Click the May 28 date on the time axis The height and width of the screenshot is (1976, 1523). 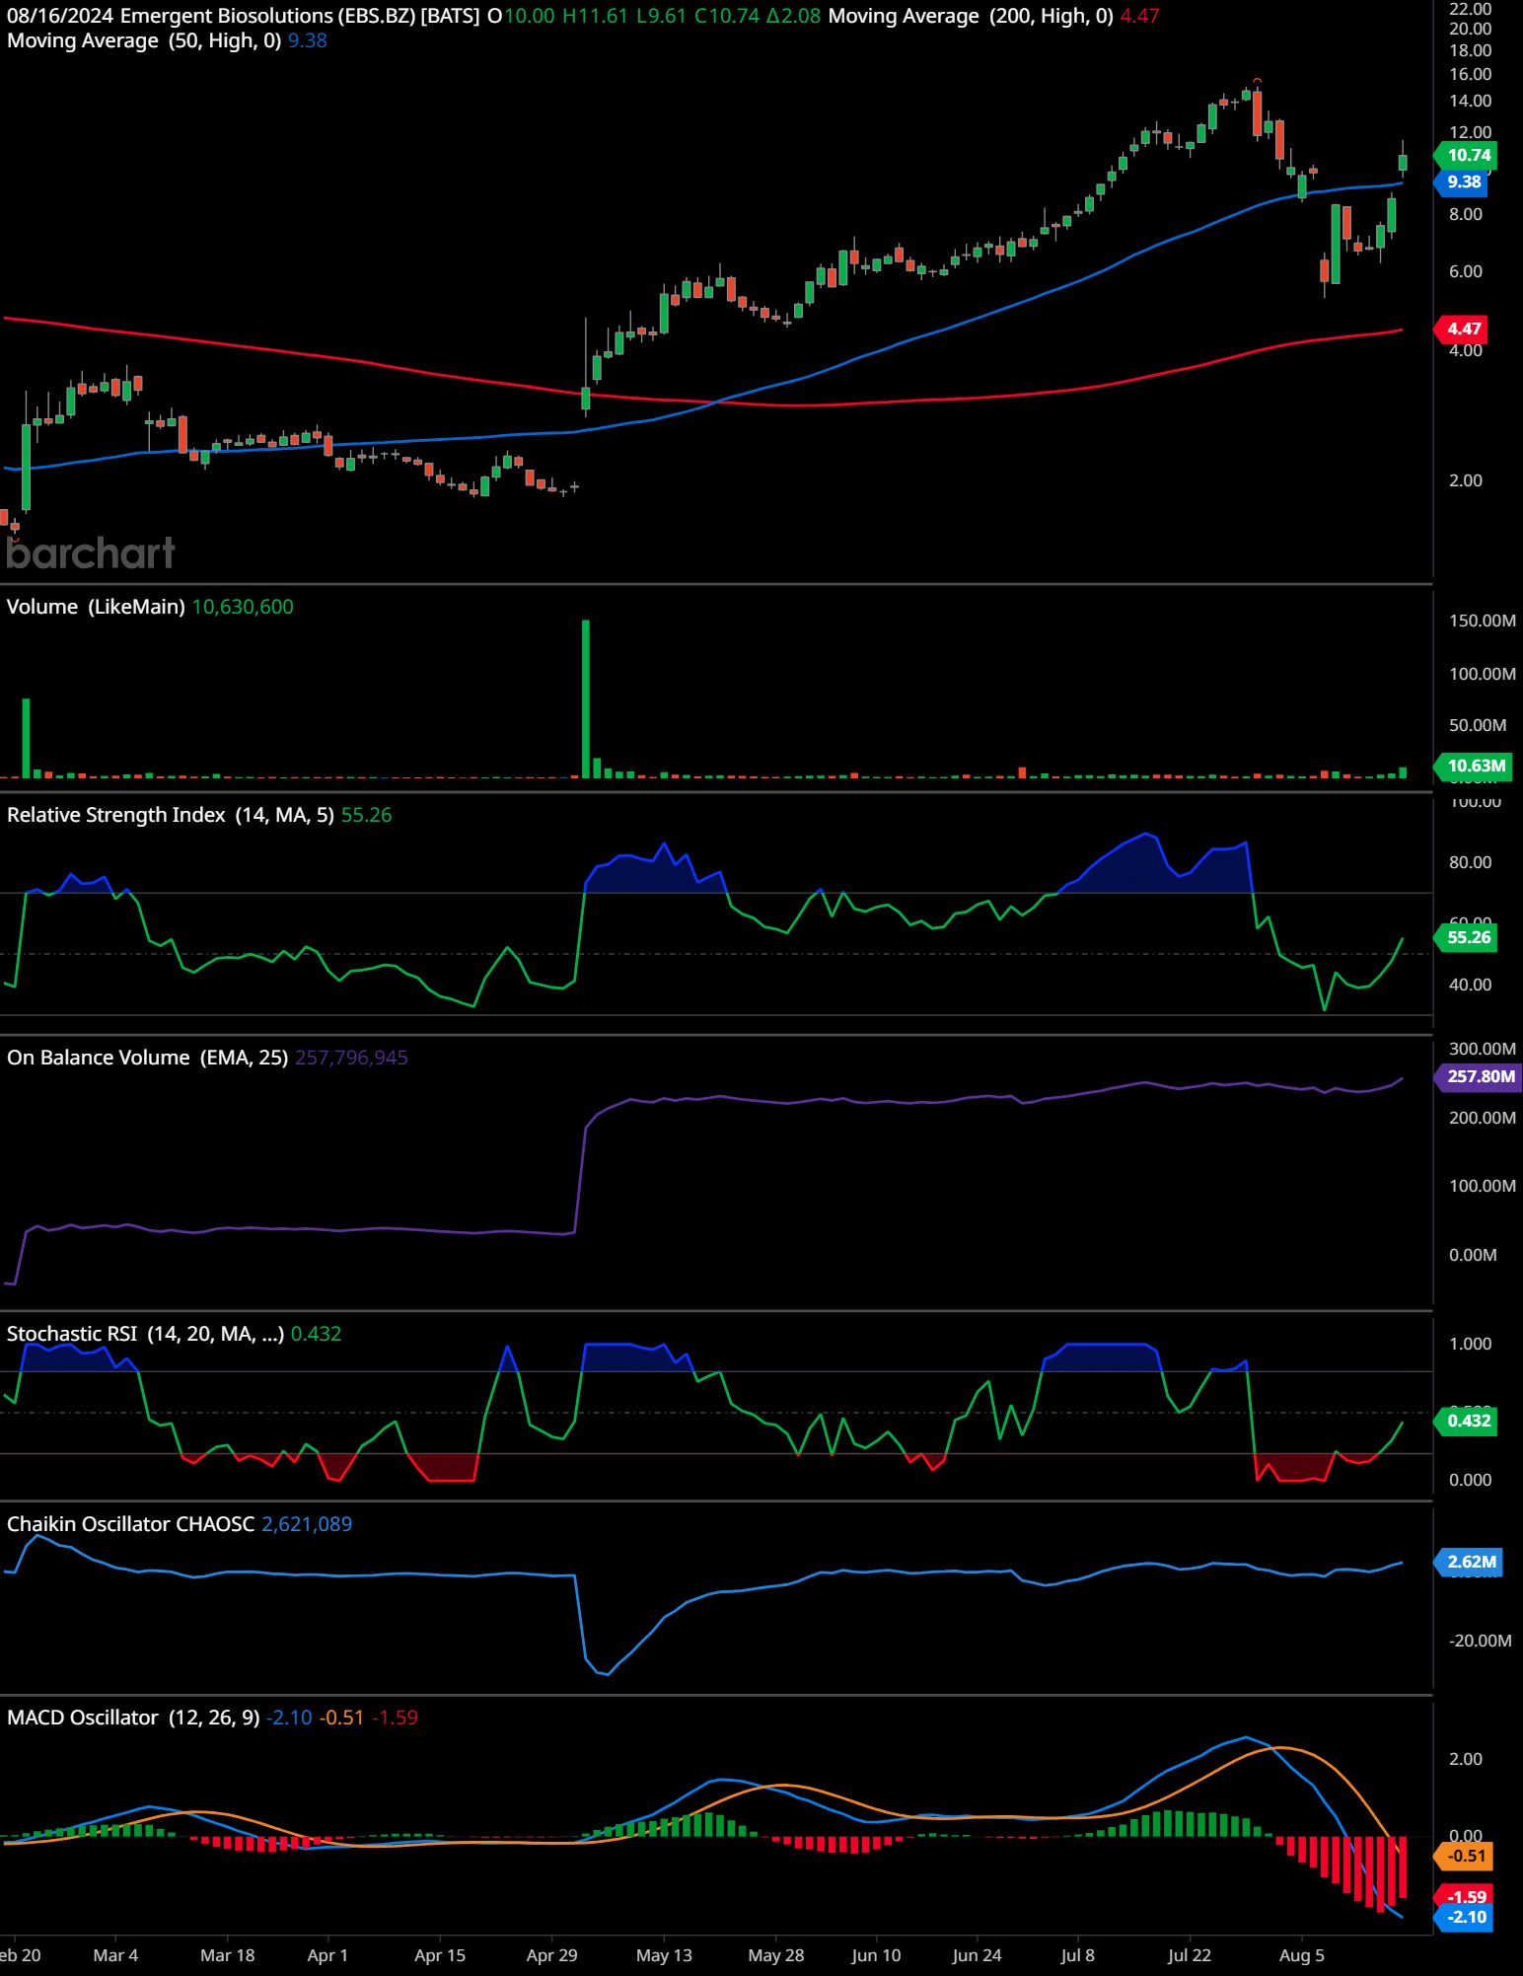tap(776, 1955)
